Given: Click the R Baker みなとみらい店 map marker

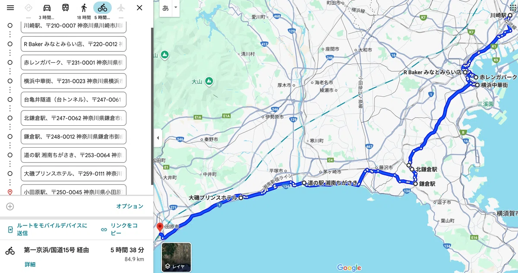Looking at the screenshot, I should point(465,73).
